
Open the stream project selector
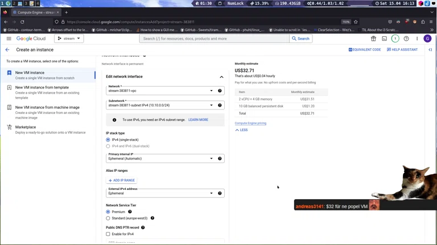tap(69, 39)
